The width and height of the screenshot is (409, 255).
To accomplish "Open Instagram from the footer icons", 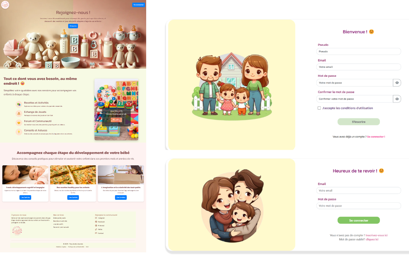I will [x=96, y=218].
